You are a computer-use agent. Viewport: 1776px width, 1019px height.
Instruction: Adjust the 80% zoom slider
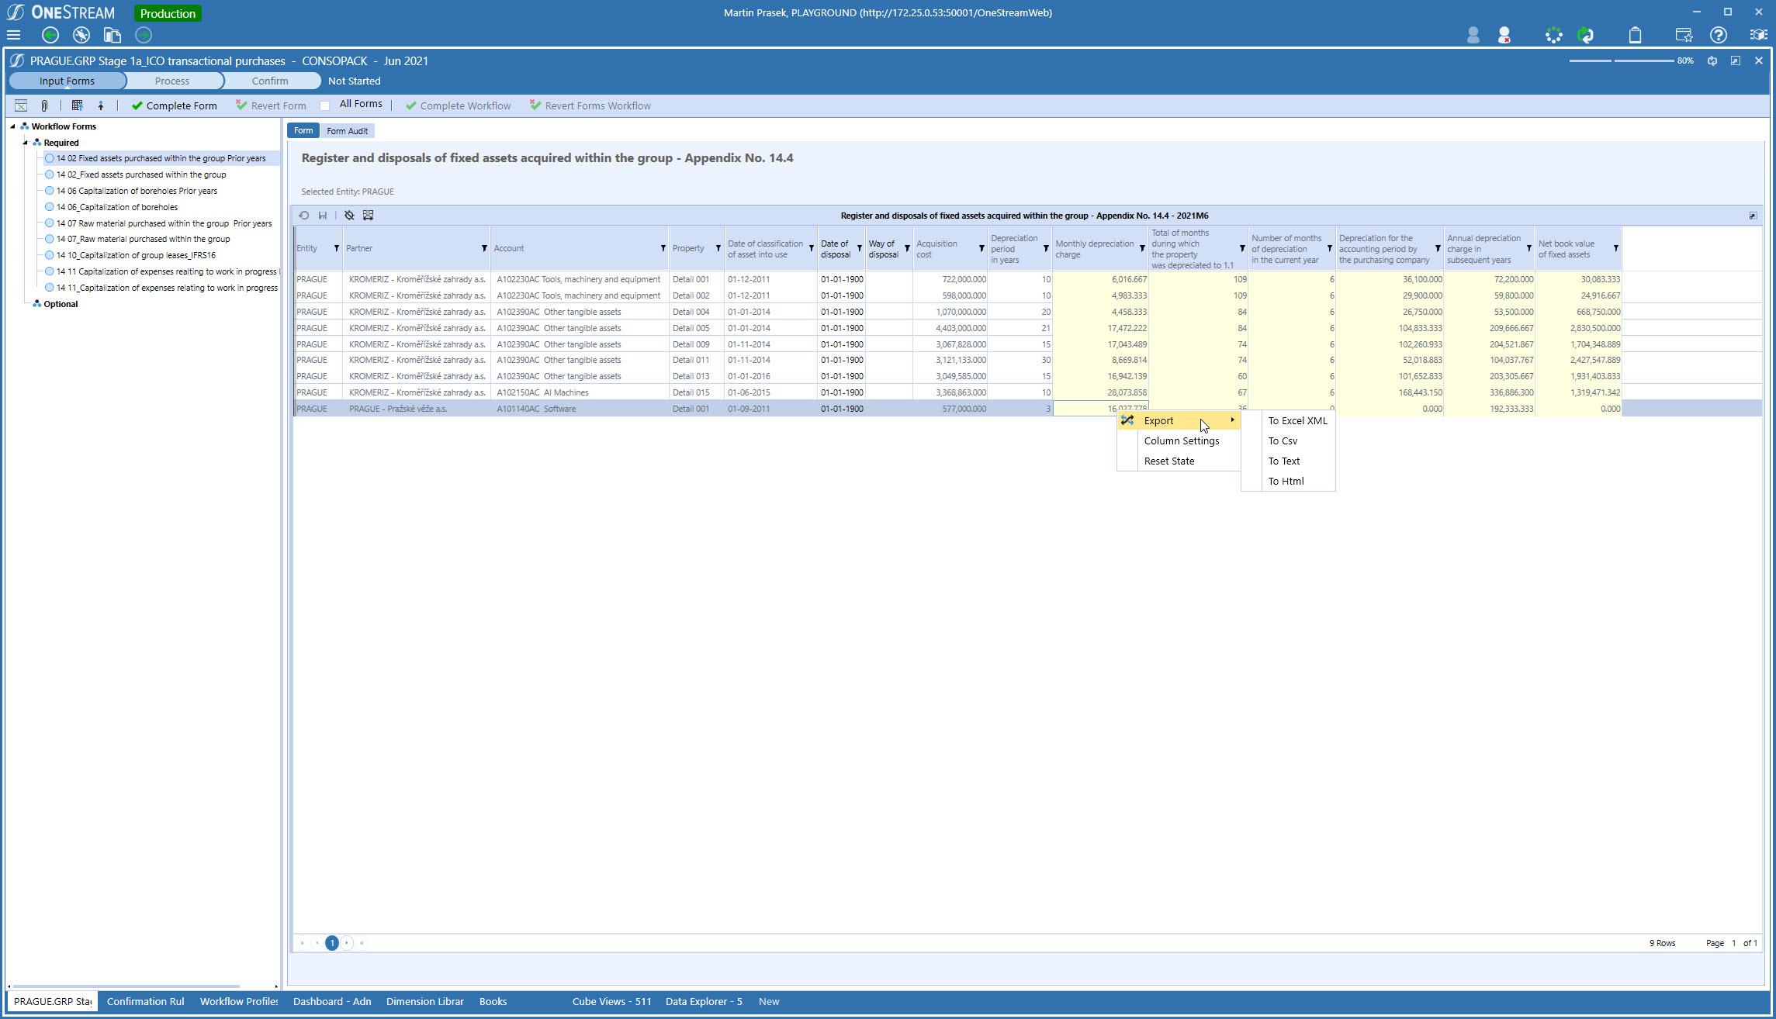coord(1613,60)
